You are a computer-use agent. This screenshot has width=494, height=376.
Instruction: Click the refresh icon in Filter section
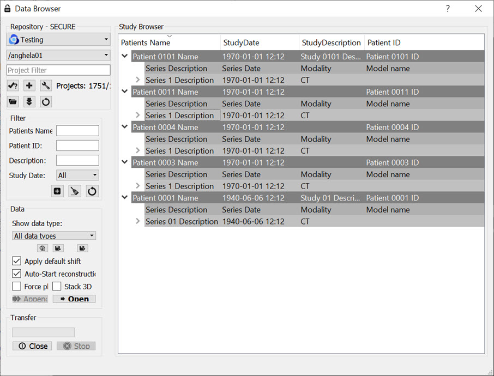tap(92, 191)
